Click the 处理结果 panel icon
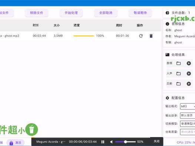Screen dimensions: 195x146 click(x=168, y=55)
